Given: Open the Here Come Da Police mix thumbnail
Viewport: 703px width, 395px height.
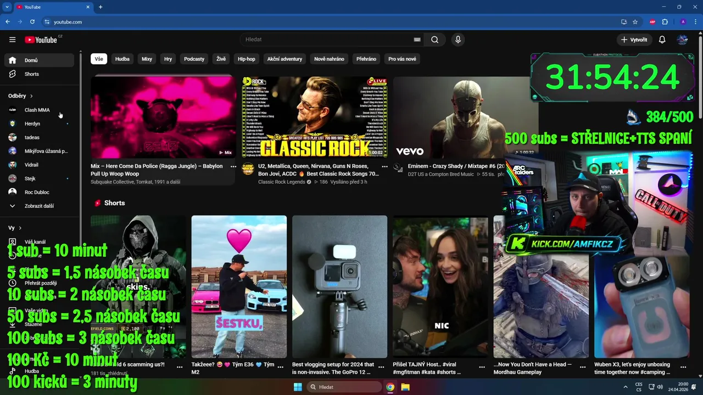Looking at the screenshot, I should tap(163, 117).
